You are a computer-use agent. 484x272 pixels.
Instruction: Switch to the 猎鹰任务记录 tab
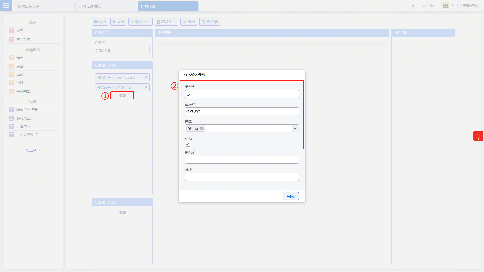[45, 6]
